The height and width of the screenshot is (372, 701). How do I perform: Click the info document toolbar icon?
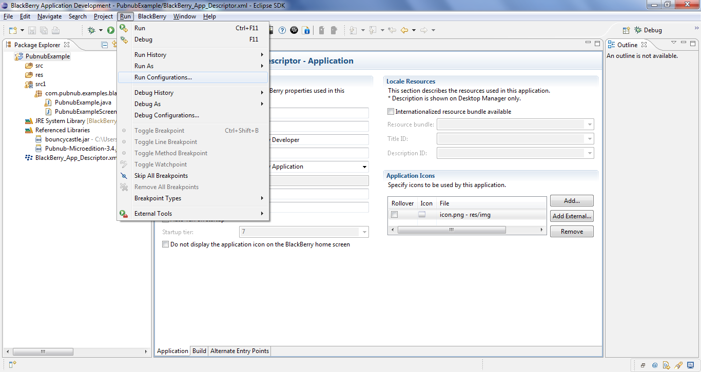click(x=306, y=30)
